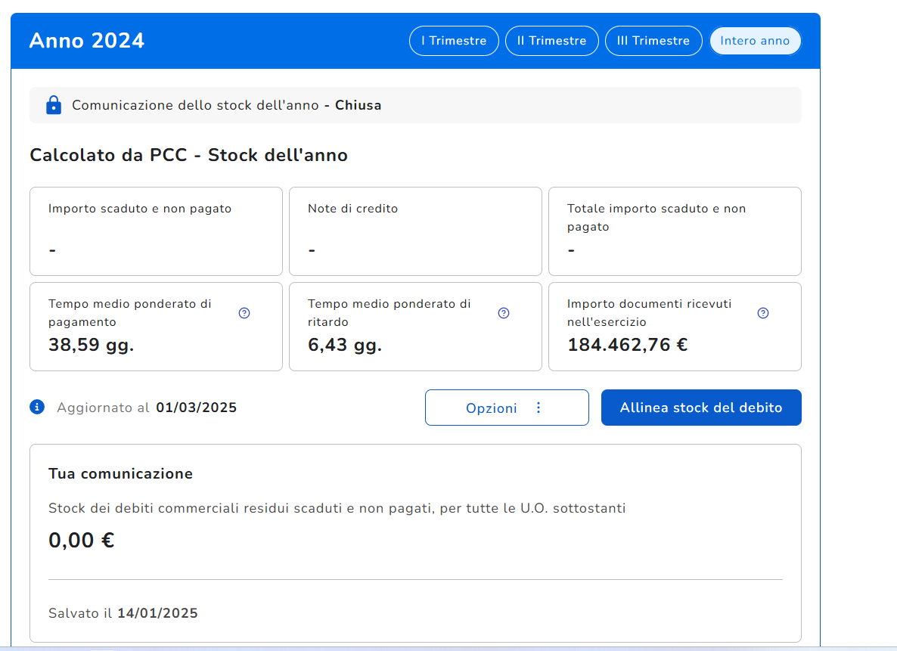Viewport: 897px width, 651px height.
Task: Click the info icon next to Aggiornato al
Action: (37, 408)
